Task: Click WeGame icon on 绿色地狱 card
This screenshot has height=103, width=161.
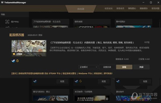Action: [x=80, y=81]
